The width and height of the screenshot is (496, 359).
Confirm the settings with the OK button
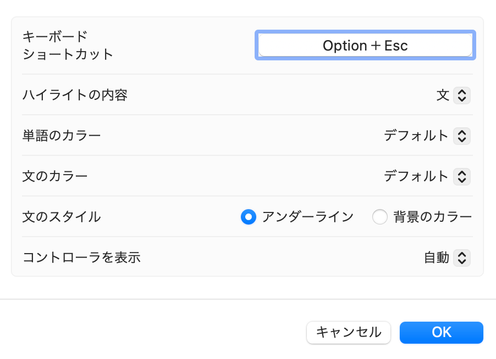(441, 332)
